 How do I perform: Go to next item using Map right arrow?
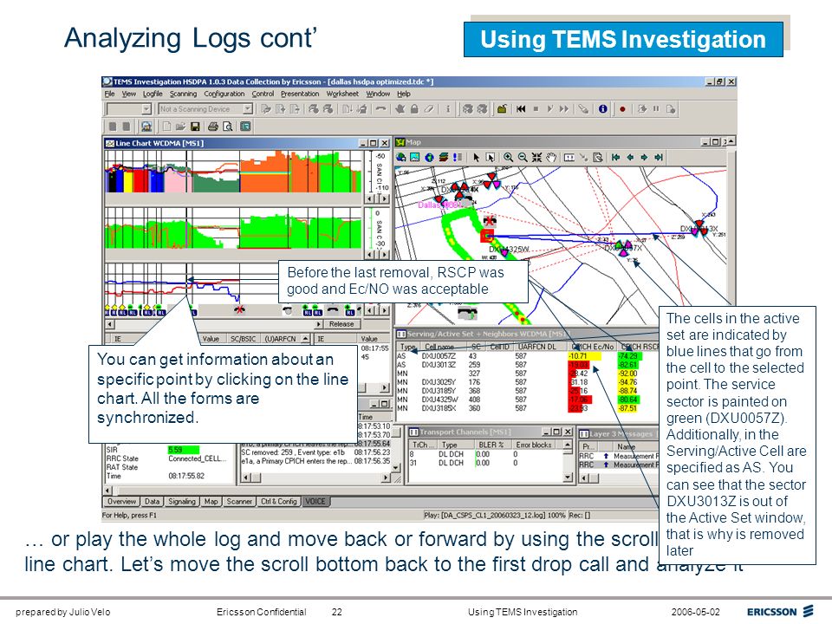coord(644,158)
